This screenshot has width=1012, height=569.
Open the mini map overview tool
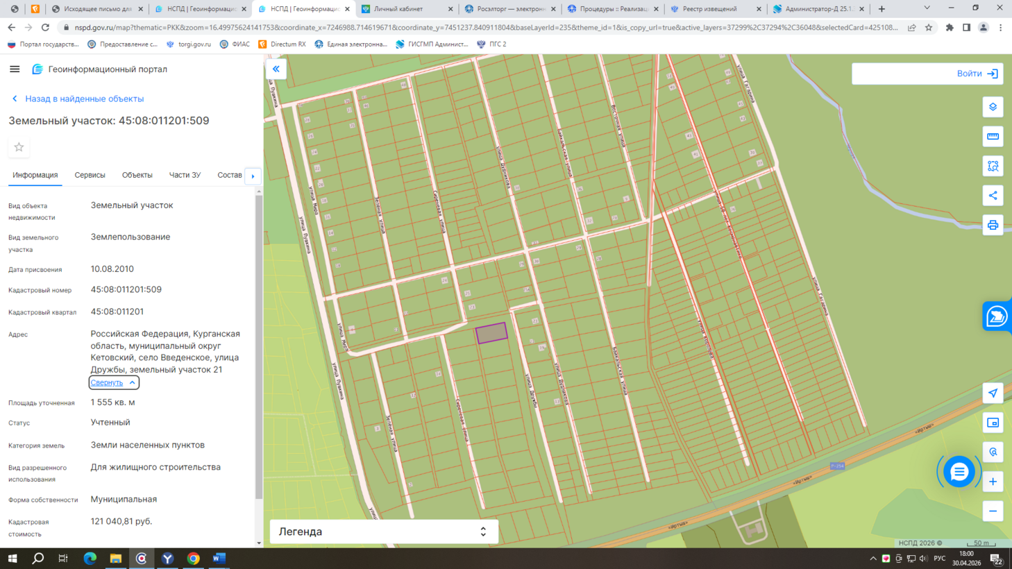tap(993, 423)
